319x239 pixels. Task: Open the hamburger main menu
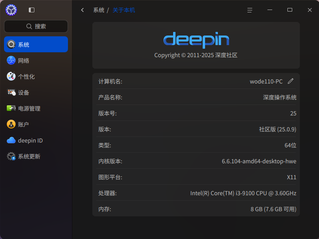(x=250, y=10)
